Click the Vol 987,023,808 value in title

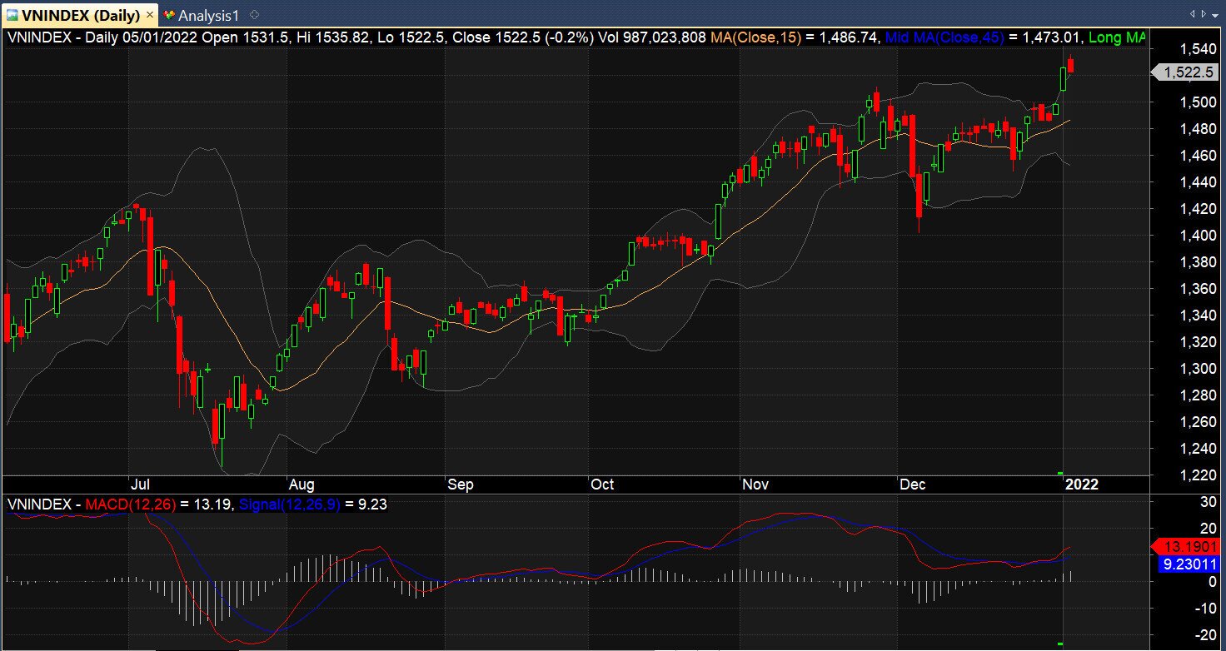(652, 37)
